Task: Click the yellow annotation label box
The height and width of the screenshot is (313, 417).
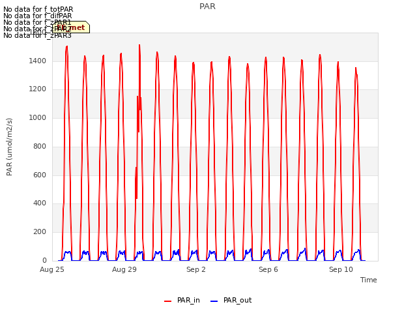Action: point(71,27)
